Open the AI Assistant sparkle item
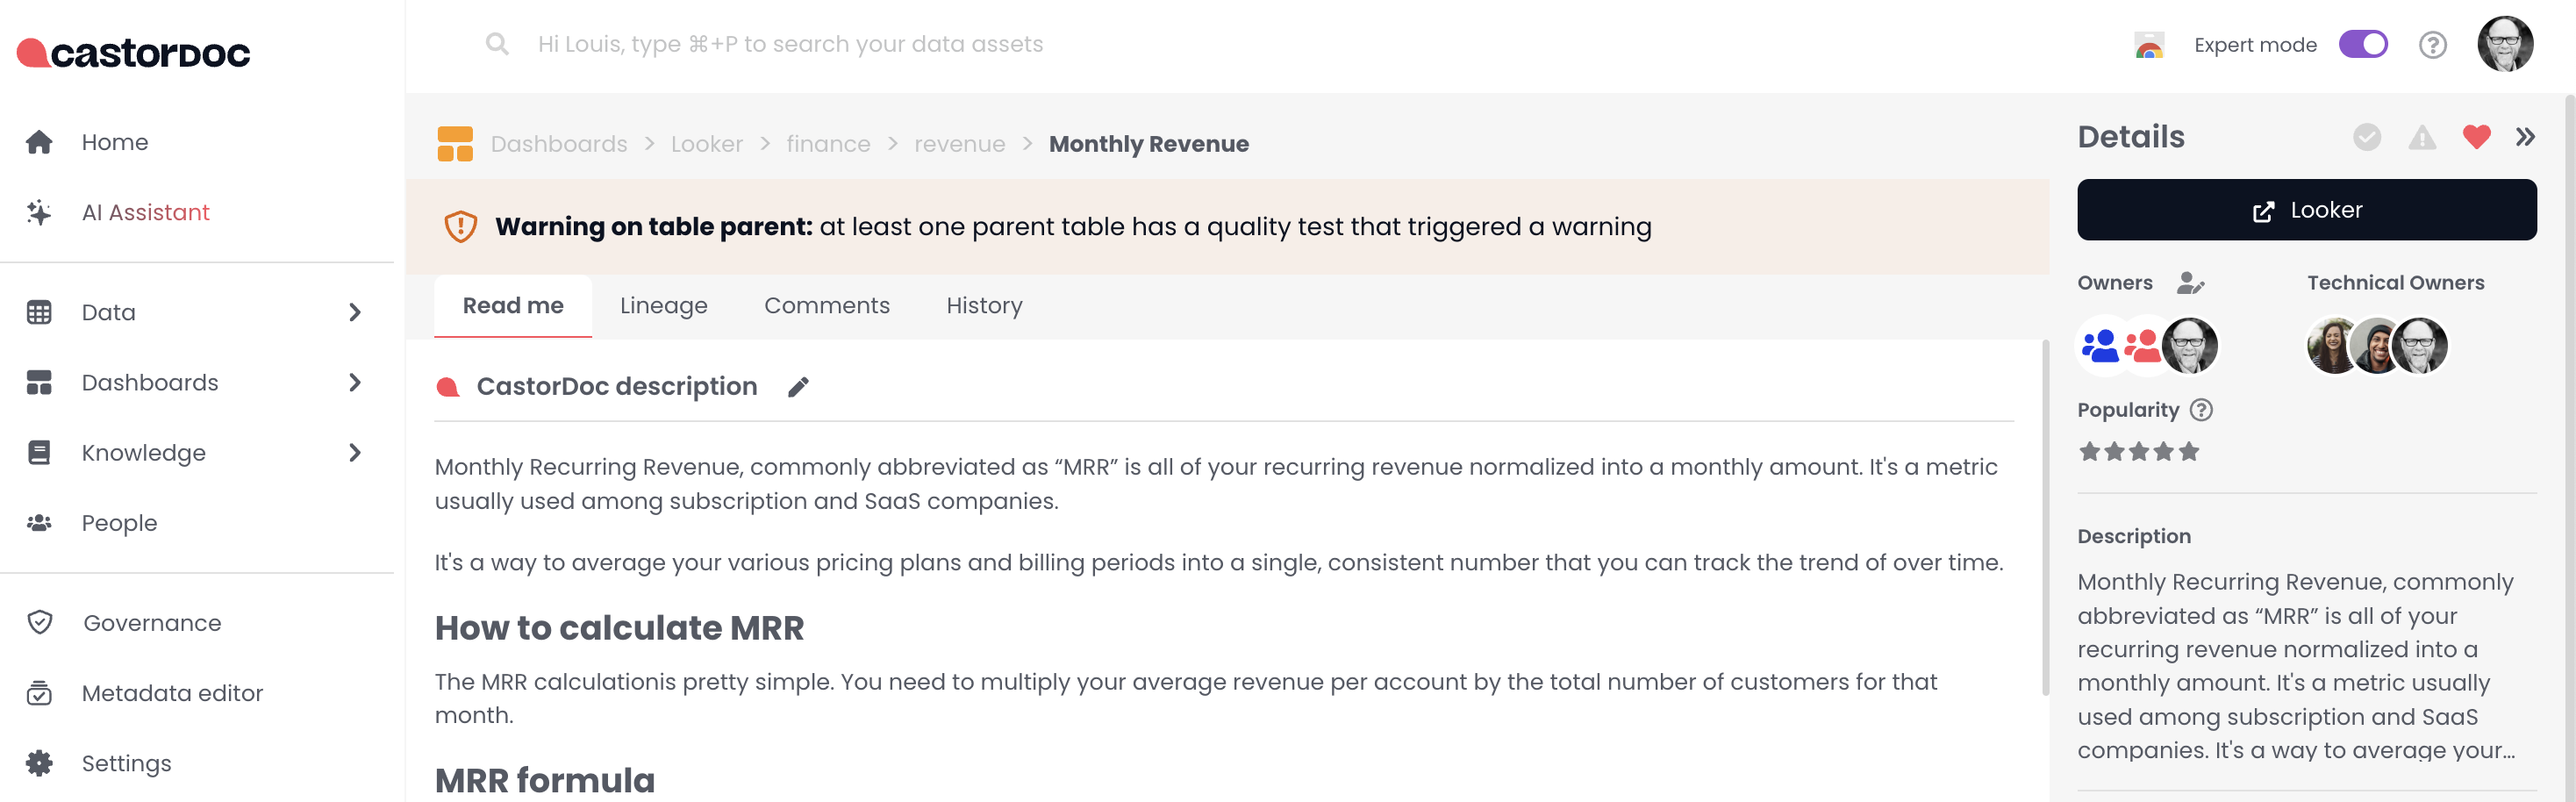Viewport: 2576px width, 802px height. (145, 212)
